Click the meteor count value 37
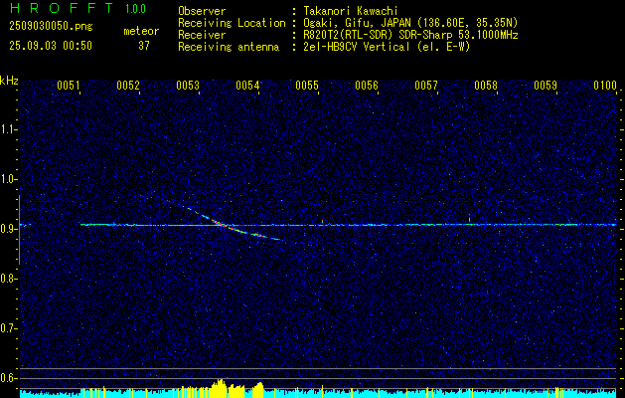The height and width of the screenshot is (398, 625). pyautogui.click(x=144, y=46)
